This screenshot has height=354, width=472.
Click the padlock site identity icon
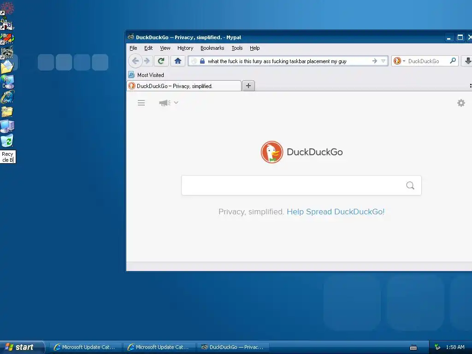tap(202, 61)
